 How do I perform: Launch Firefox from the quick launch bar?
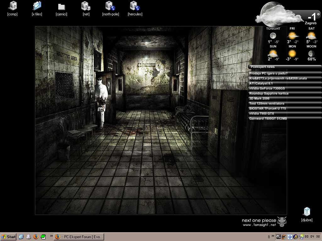(x=36, y=237)
